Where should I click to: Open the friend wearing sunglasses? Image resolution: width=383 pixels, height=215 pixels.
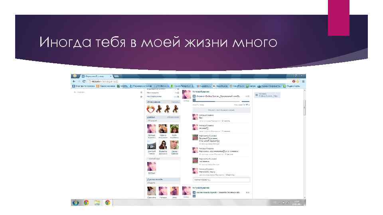click(x=163, y=145)
